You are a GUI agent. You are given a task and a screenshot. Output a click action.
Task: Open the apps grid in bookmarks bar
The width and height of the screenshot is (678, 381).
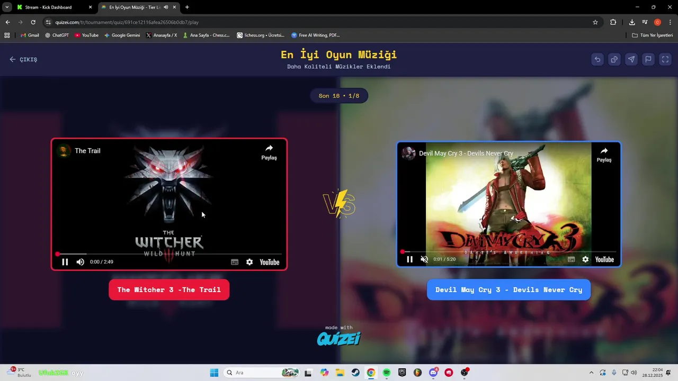tap(7, 35)
